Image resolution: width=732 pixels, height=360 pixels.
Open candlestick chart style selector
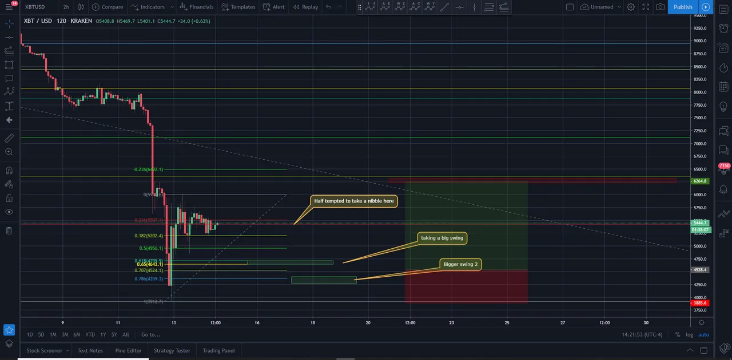click(81, 7)
